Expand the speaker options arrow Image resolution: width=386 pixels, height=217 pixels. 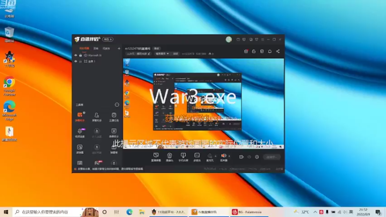[x=229, y=156]
